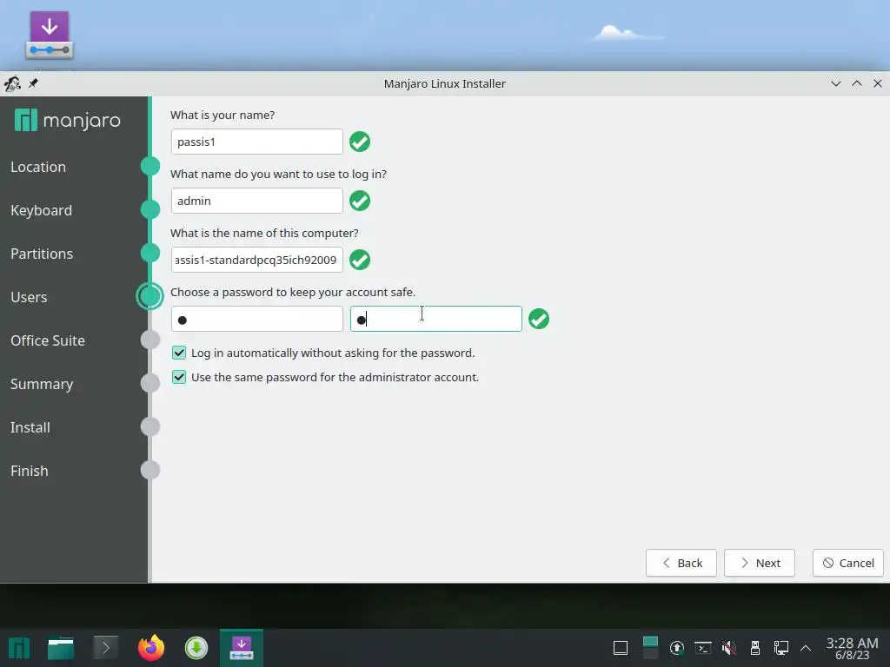Viewport: 890px width, 667px height.
Task: Toggle same password for administrator checkbox
Action: pos(179,377)
